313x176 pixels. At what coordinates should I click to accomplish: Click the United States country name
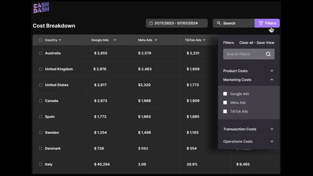(x=57, y=85)
